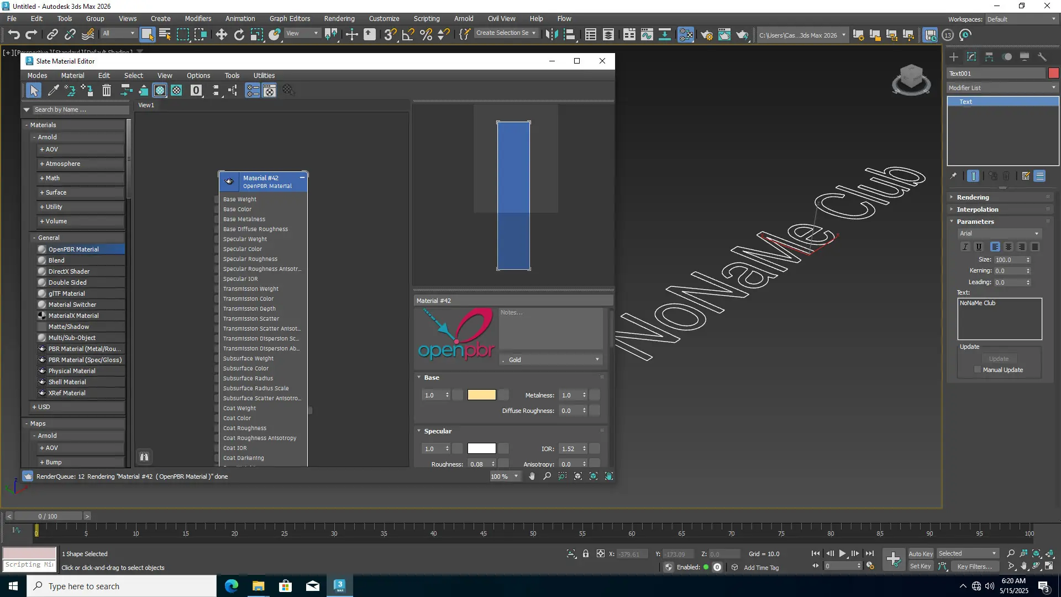Open the Arial font dropdown
Screen dimensions: 1061x597
999,234
